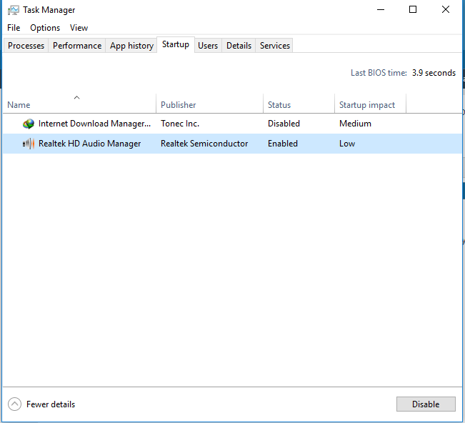465x423 pixels.
Task: Sort by the Status column header
Action: [x=299, y=104]
